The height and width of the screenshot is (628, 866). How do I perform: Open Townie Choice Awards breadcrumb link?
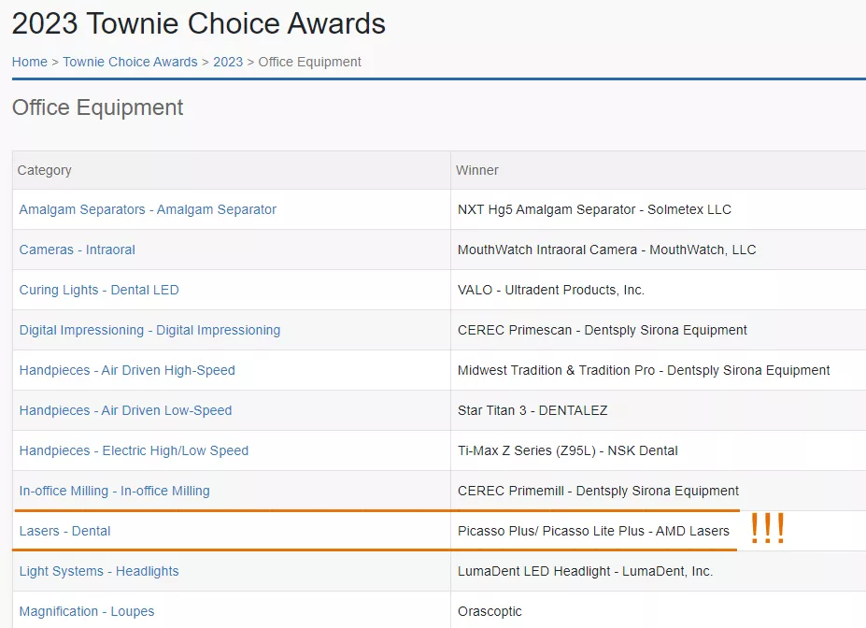tap(130, 62)
